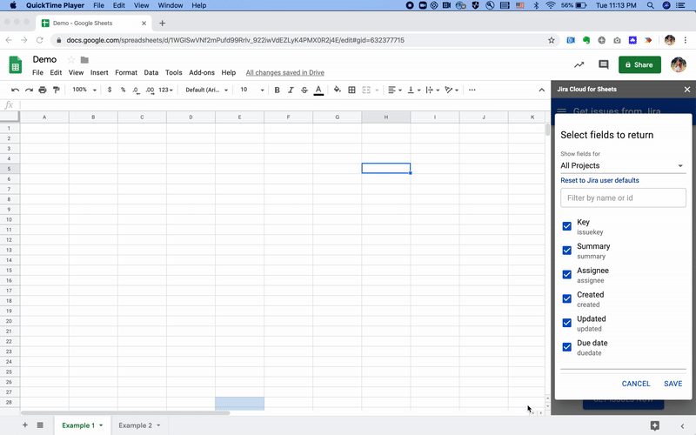The height and width of the screenshot is (435, 696).
Task: Decrease decimal places icon
Action: point(136,90)
